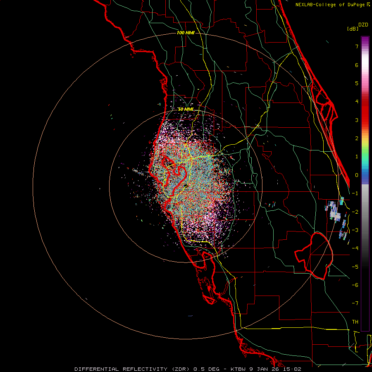Click the 0 tick on the dB scale
This screenshot has width=372, height=372.
tap(357, 175)
